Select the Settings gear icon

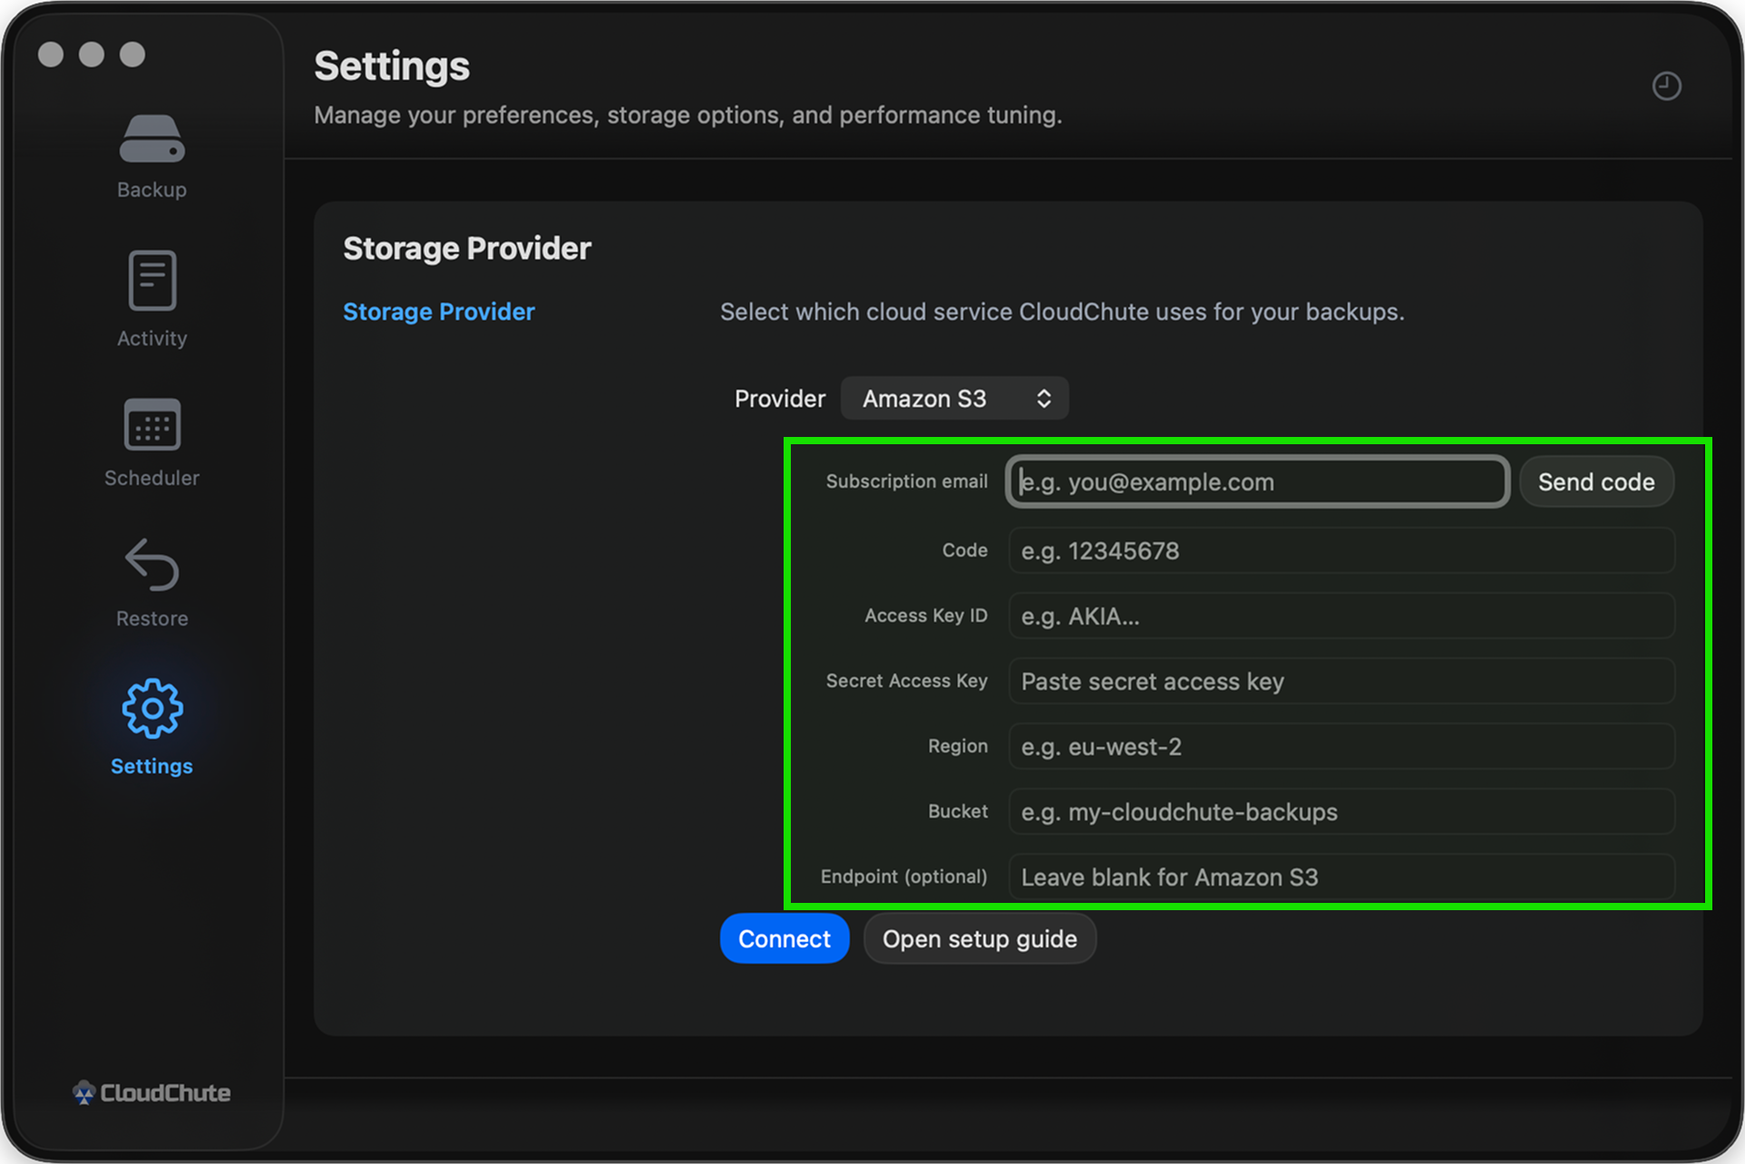[151, 708]
